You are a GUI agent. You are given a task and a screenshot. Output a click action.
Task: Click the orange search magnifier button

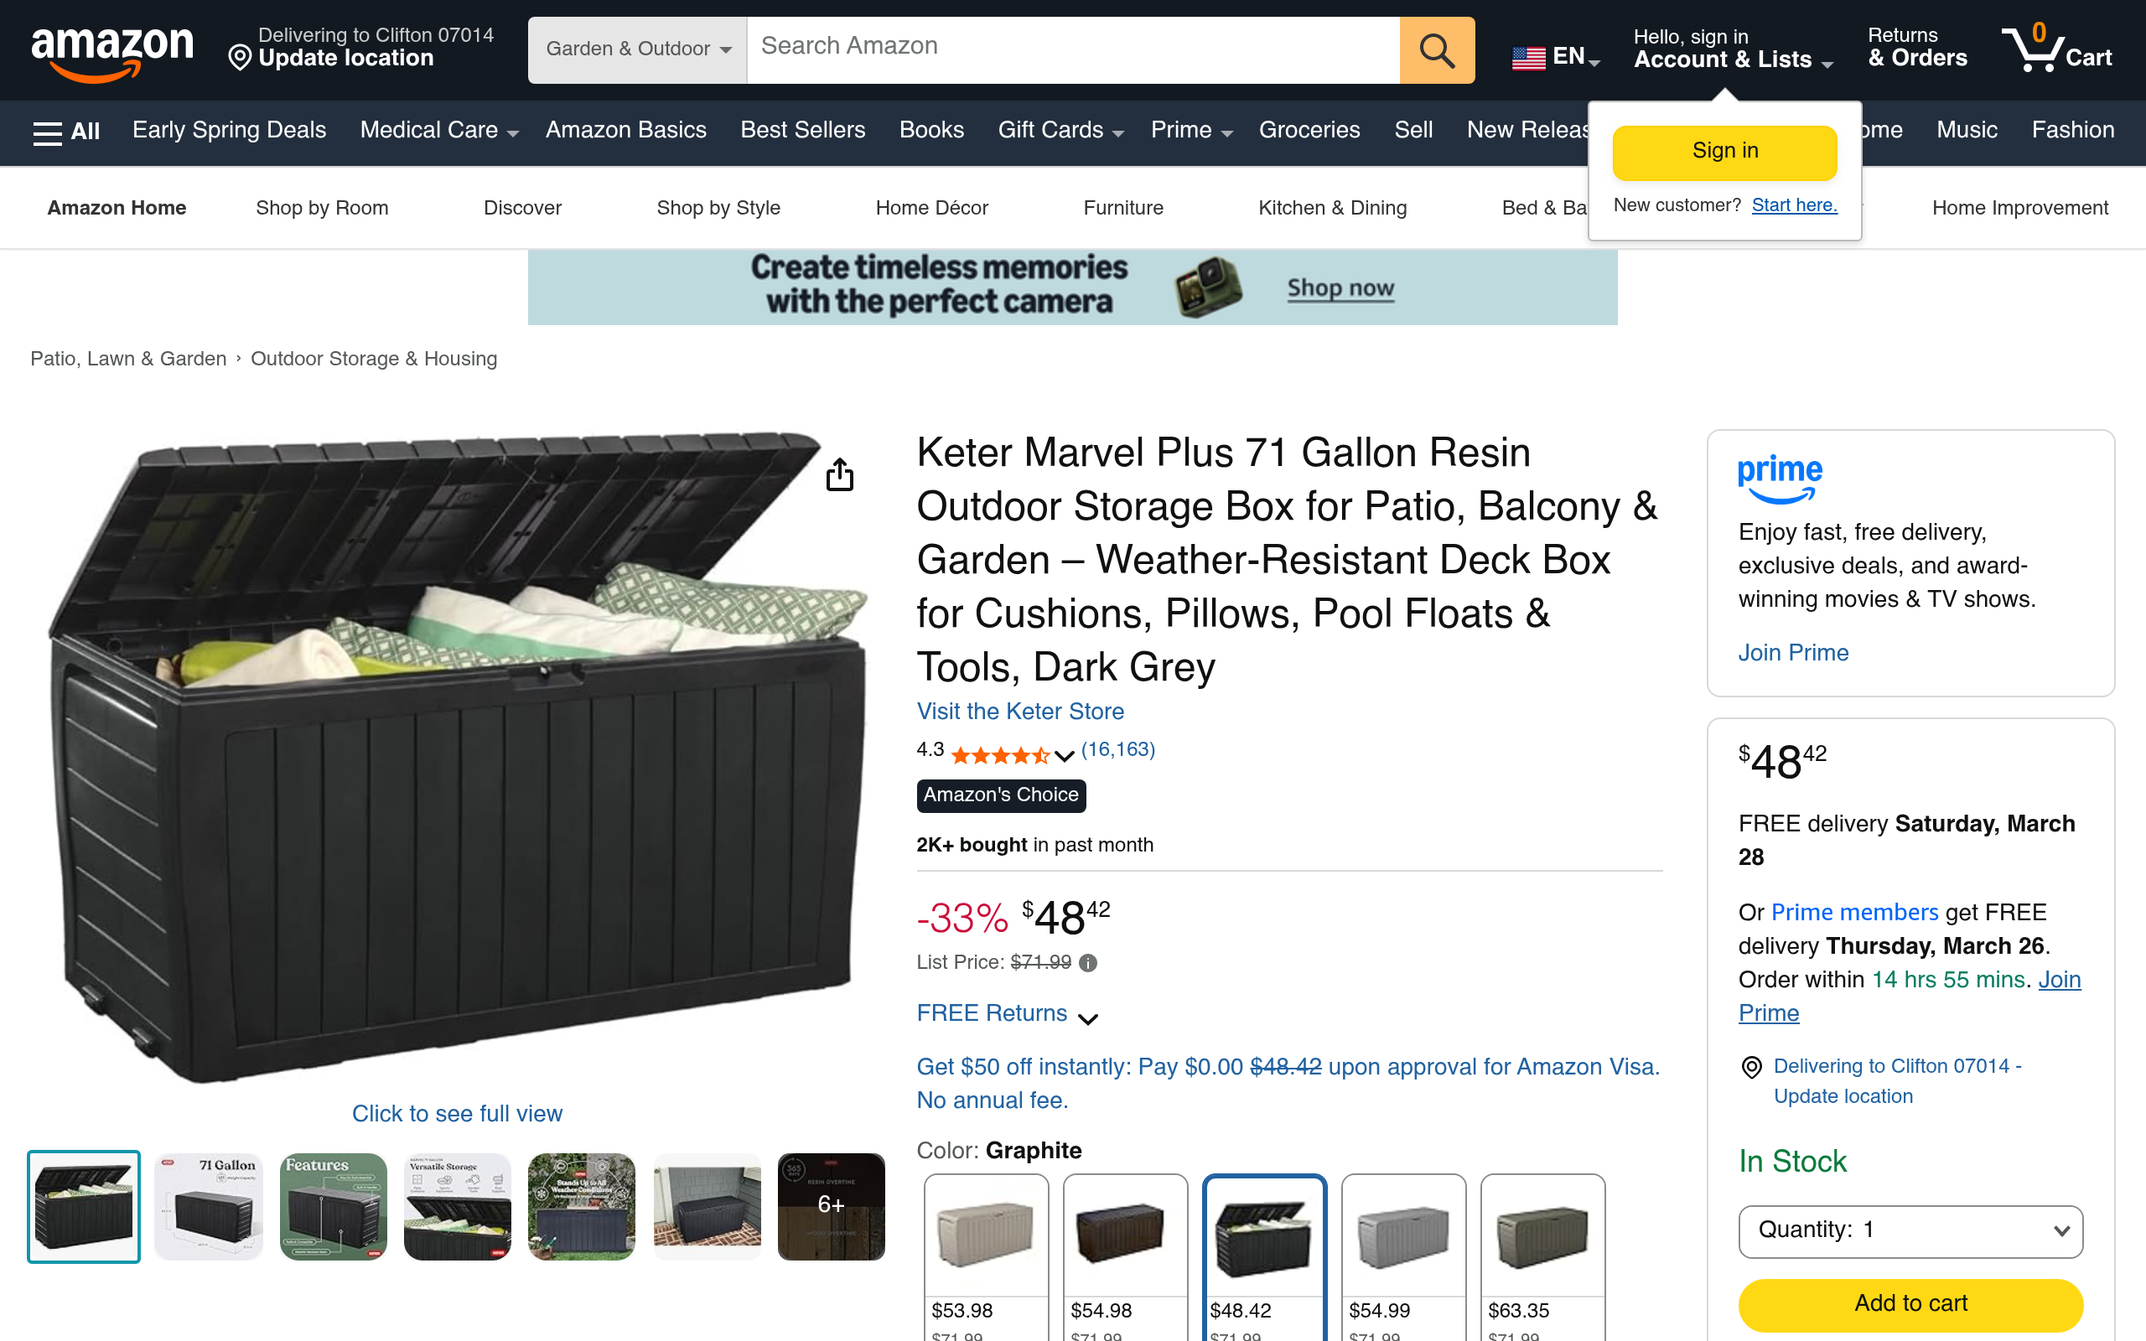pyautogui.click(x=1437, y=50)
